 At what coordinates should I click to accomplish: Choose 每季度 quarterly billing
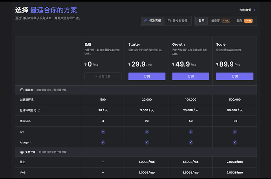221,21
